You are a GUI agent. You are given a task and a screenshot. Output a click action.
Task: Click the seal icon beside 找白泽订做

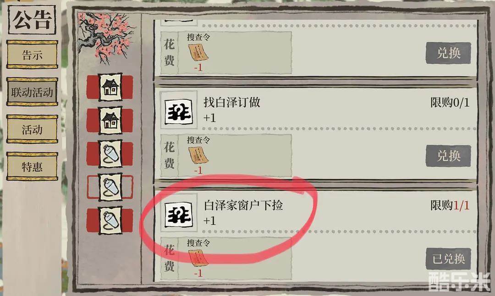(179, 111)
